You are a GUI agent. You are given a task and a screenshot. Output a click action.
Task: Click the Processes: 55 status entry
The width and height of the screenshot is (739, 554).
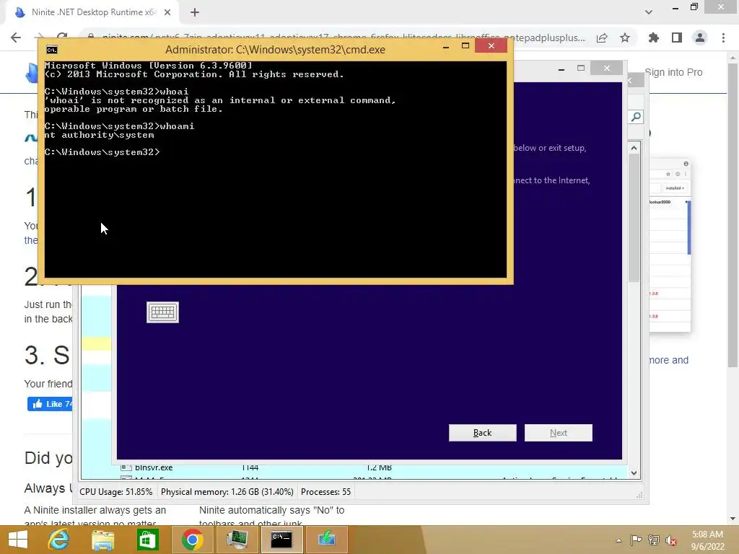(x=325, y=492)
